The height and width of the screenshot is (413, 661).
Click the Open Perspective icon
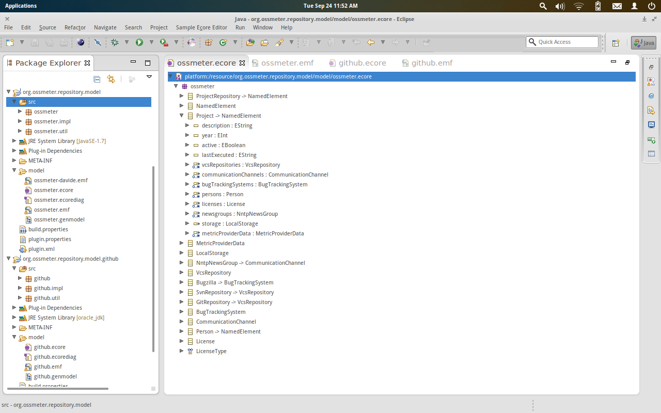(x=616, y=43)
